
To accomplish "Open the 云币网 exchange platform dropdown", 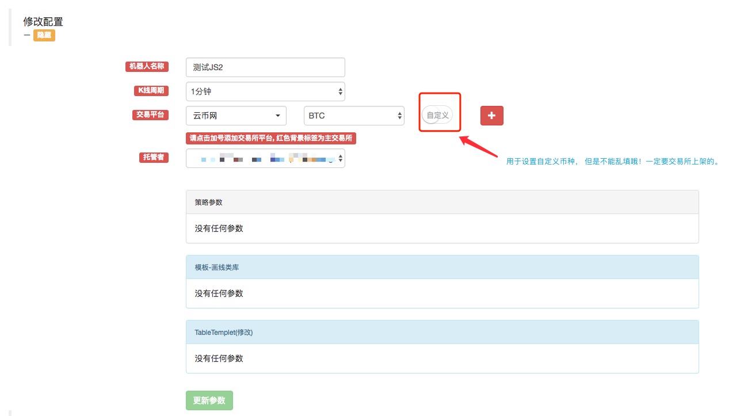I will pos(236,116).
